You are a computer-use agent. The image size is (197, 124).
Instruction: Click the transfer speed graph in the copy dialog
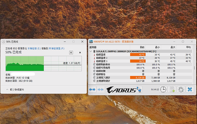tap(44, 64)
